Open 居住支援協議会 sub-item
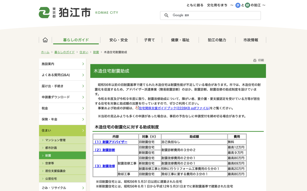The height and width of the screenshot is (191, 307). pos(62,171)
